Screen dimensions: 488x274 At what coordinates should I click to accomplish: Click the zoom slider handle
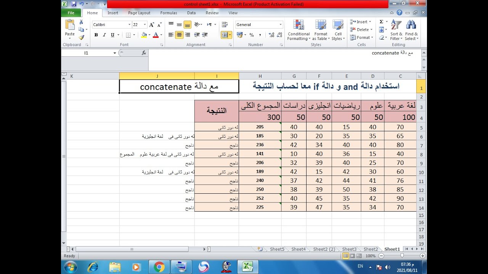pyautogui.click(x=402, y=256)
